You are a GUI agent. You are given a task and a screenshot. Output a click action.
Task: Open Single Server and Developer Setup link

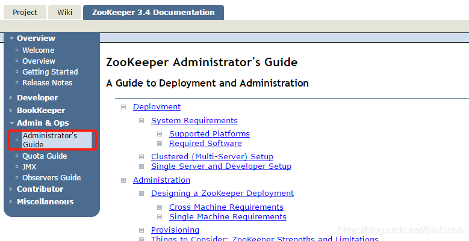222,166
